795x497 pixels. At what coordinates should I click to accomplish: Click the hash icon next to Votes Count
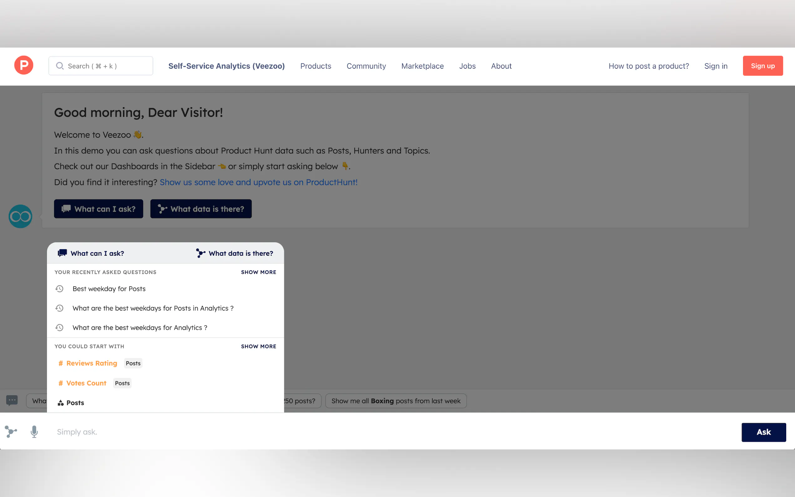[x=60, y=383]
